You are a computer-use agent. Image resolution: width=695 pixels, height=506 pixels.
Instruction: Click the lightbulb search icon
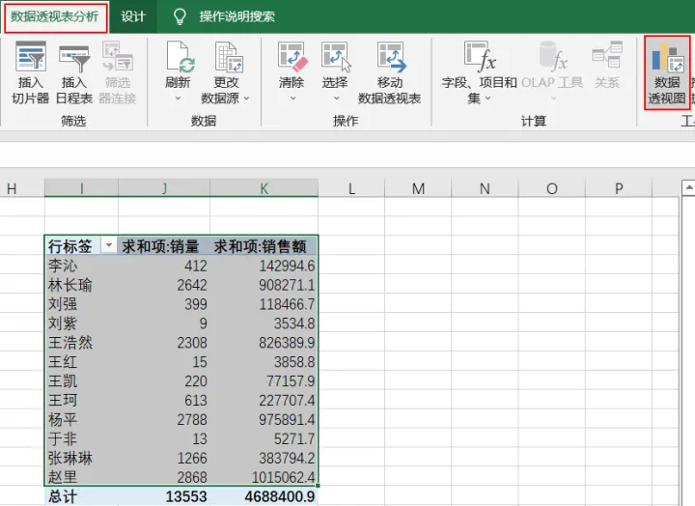[x=179, y=16]
